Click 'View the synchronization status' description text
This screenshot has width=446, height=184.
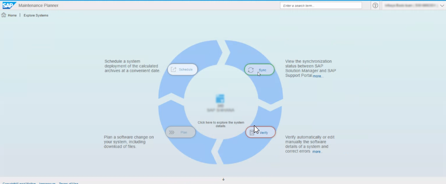tap(310, 69)
